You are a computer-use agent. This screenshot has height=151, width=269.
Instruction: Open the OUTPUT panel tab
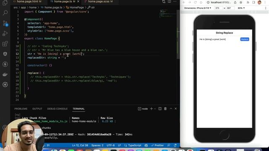(37, 109)
